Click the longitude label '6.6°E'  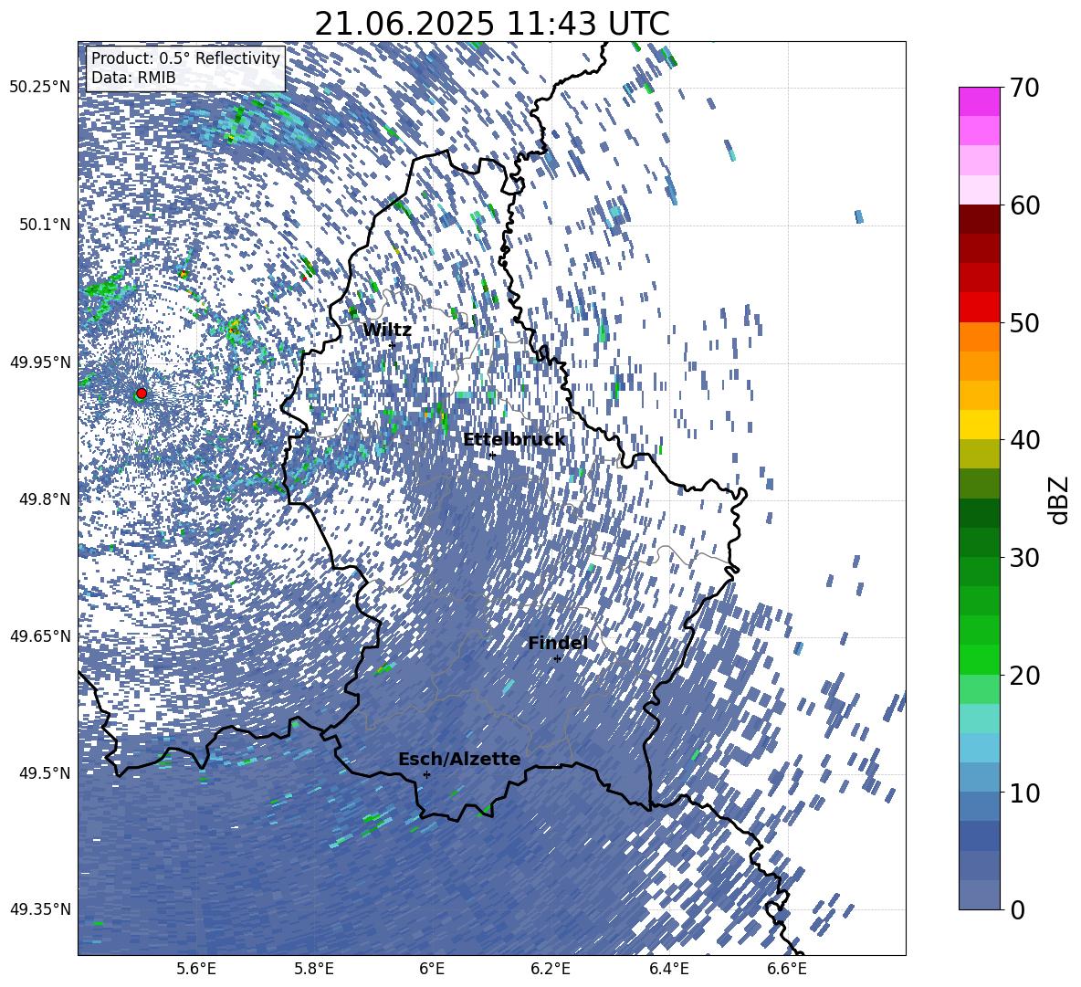click(x=787, y=969)
